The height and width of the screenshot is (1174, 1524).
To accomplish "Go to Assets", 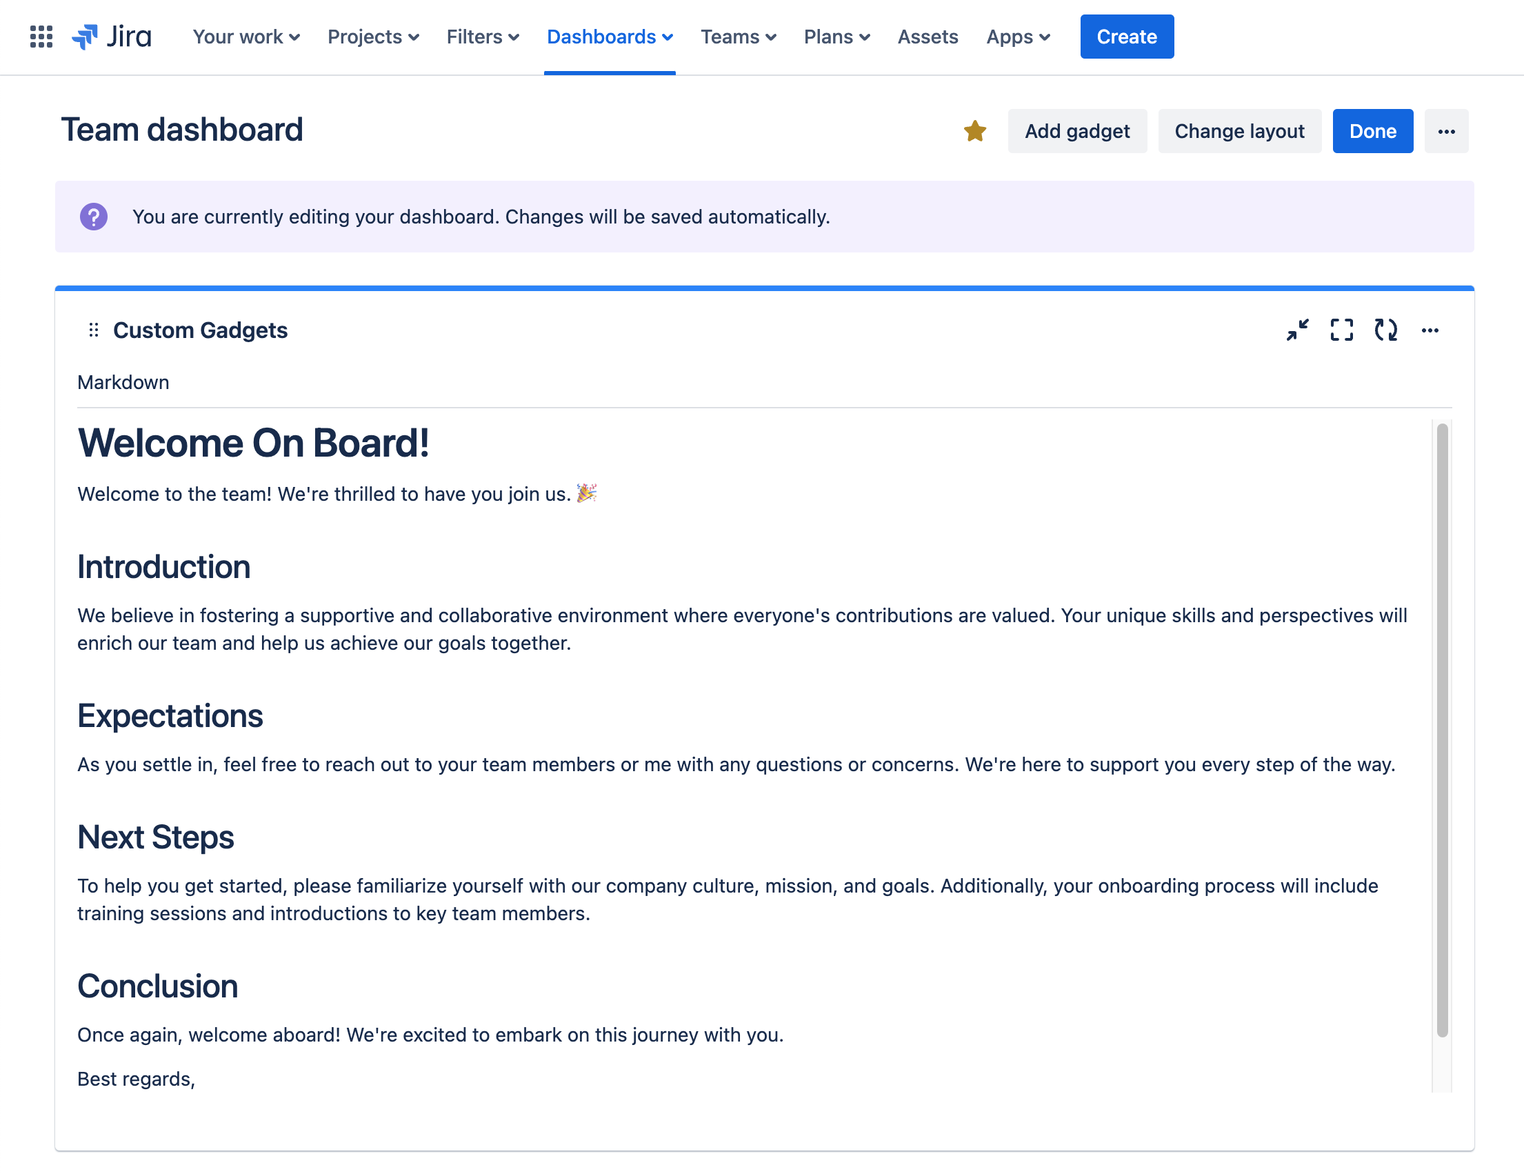I will [x=928, y=37].
